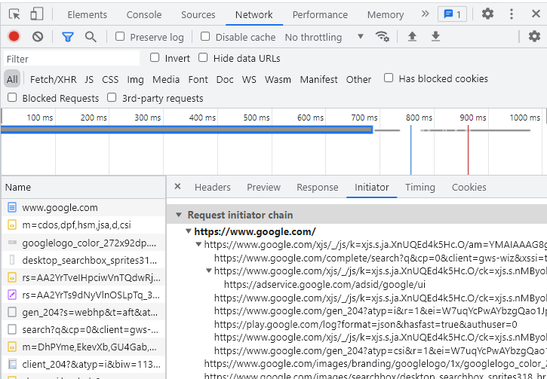The height and width of the screenshot is (379, 547).
Task: Export HAR file with download arrow
Action: (x=435, y=36)
